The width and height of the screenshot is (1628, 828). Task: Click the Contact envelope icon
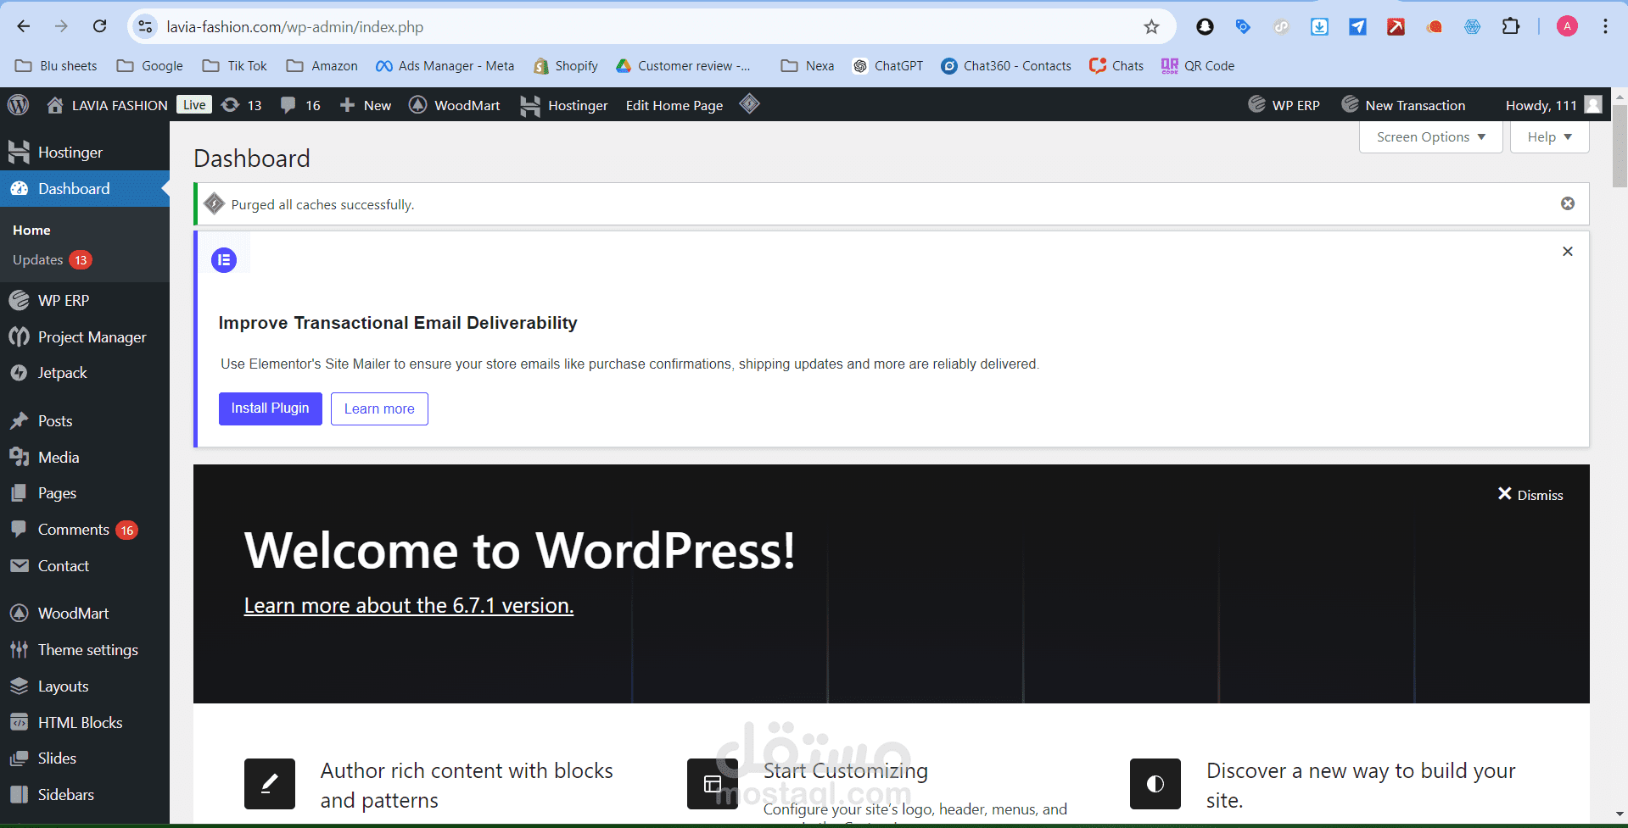click(19, 566)
